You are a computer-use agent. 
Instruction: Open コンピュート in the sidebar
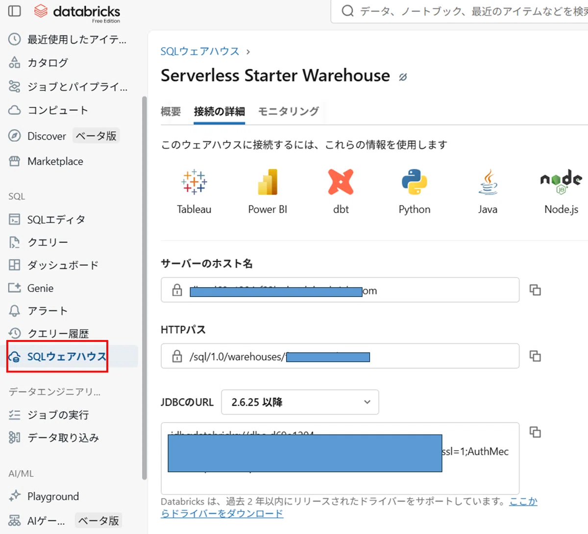click(49, 110)
